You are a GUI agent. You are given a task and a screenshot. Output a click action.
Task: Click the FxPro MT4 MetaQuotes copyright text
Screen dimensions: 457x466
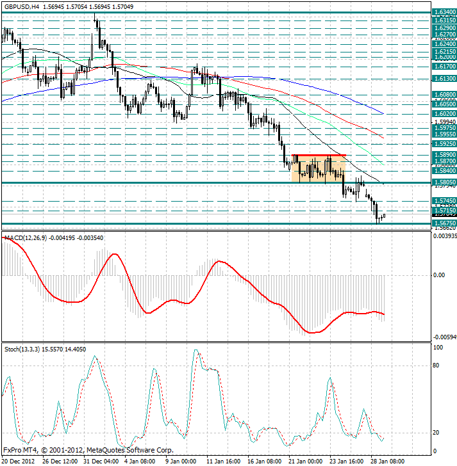click(x=88, y=450)
